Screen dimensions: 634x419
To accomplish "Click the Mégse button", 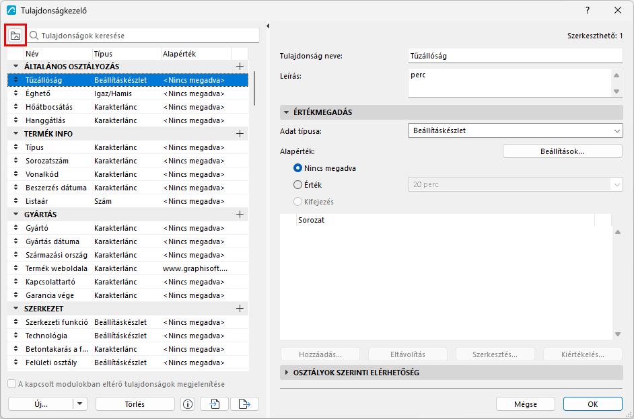I will (x=526, y=404).
